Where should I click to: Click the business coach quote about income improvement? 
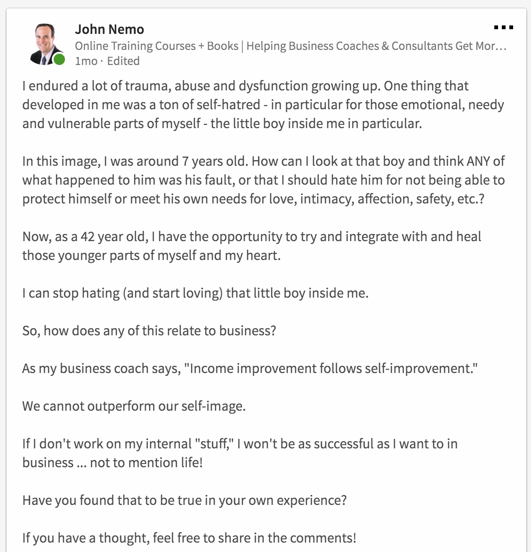click(249, 368)
